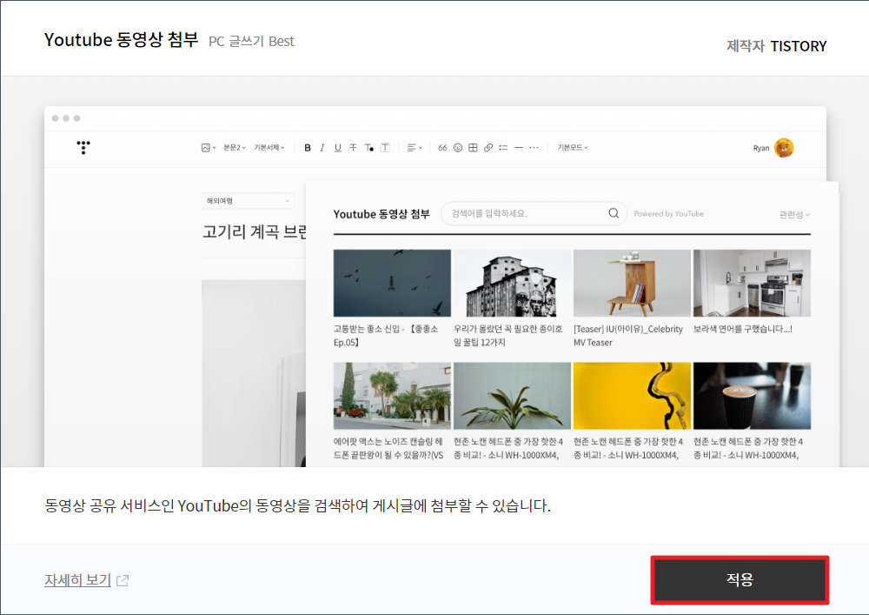Viewport: 869px width, 615px height.
Task: Select the coffee cup video thumbnail
Action: (752, 396)
